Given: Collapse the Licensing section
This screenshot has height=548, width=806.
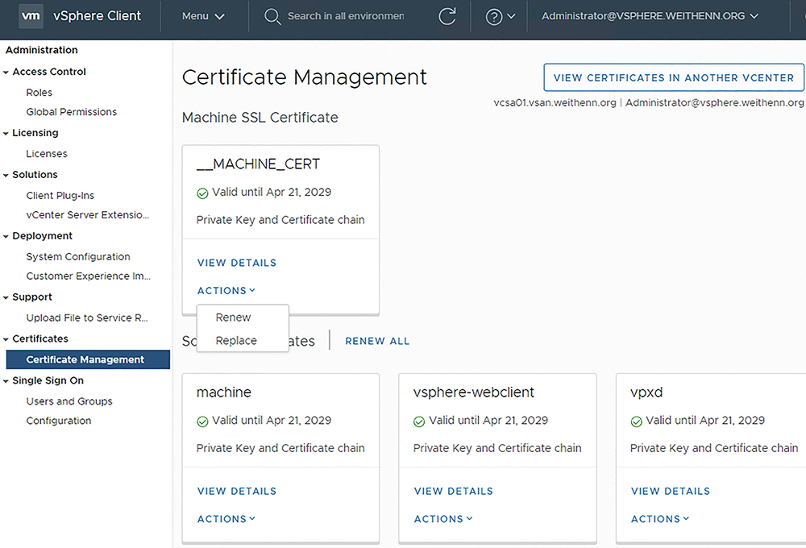Looking at the screenshot, I should [6, 134].
